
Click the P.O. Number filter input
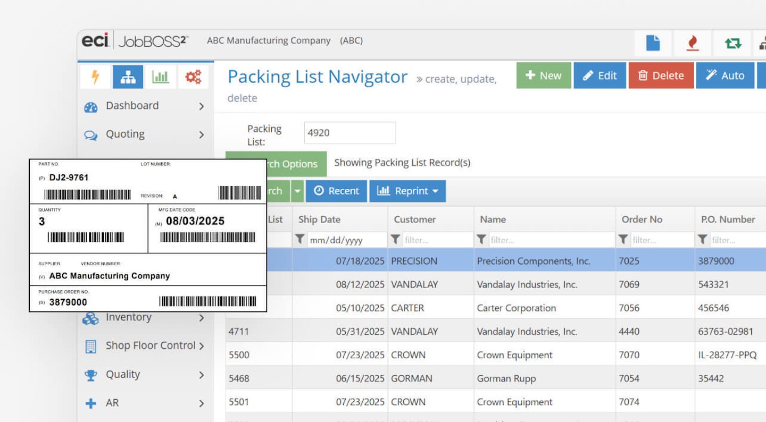pos(738,240)
